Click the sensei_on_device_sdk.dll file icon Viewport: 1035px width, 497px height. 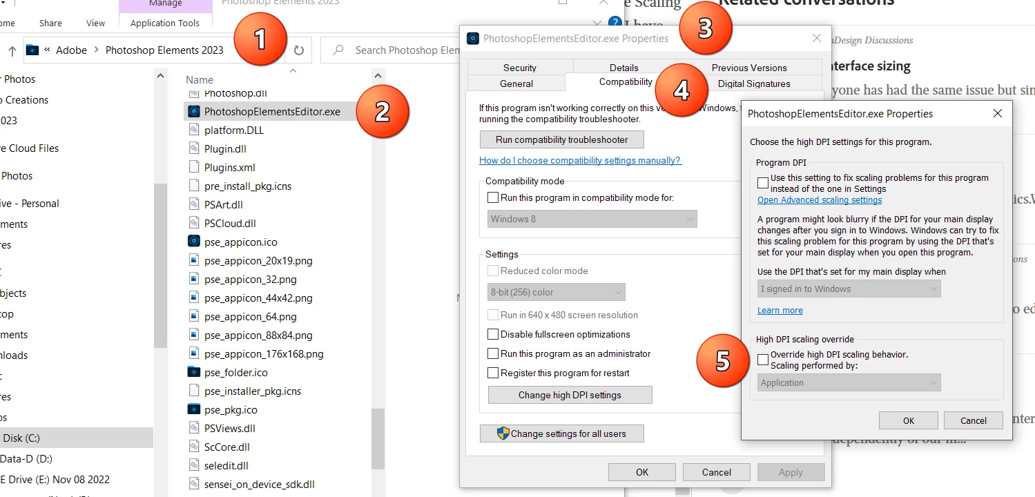194,484
